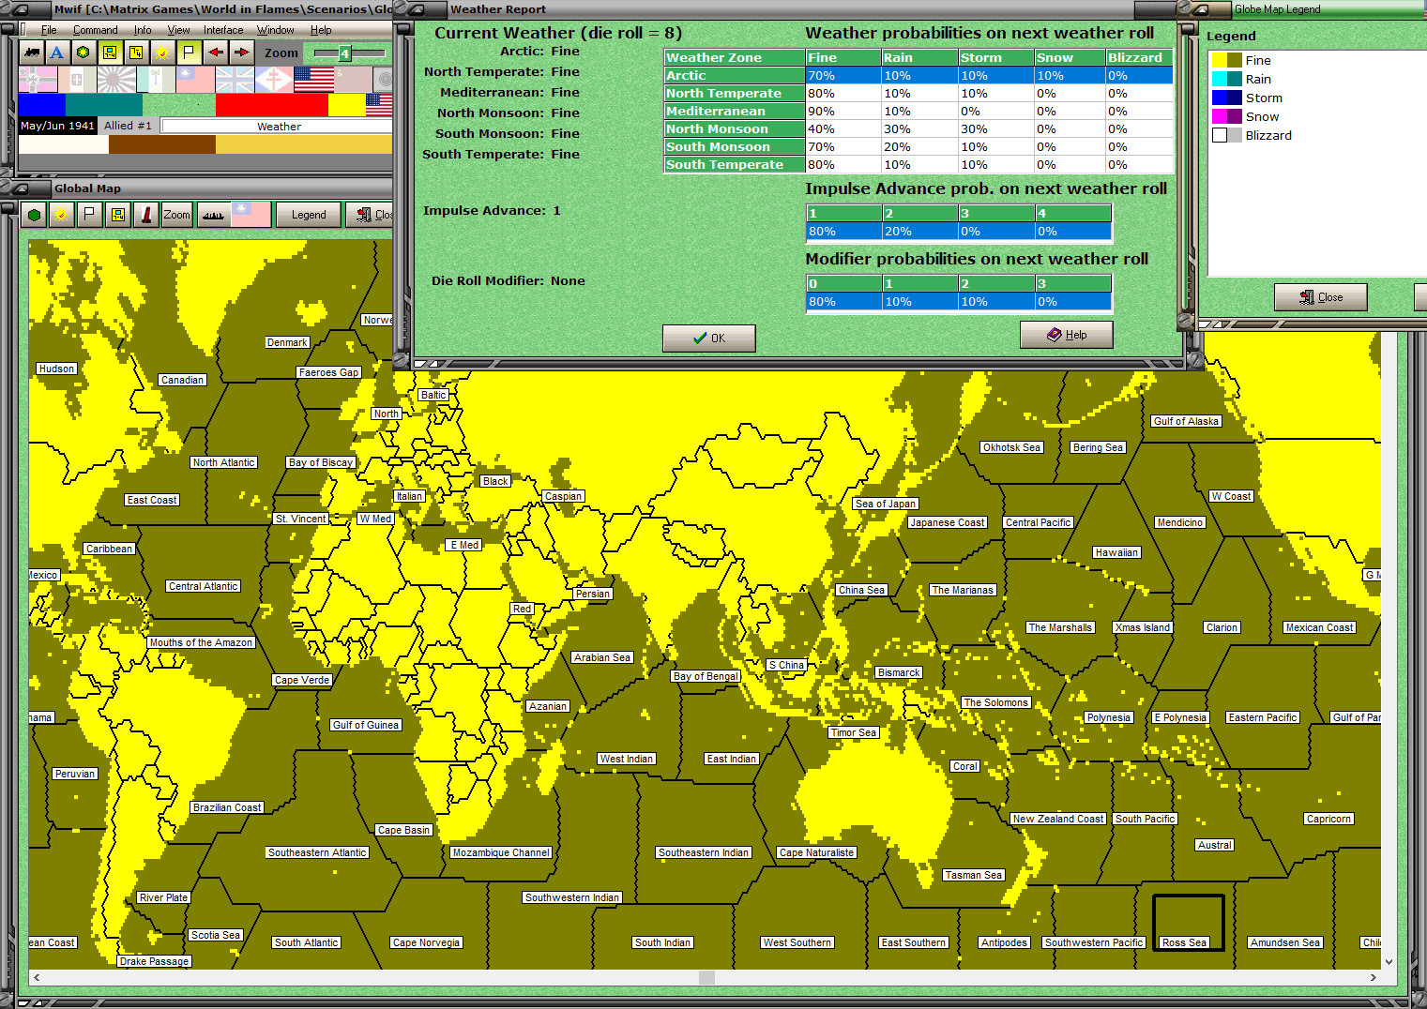Click the map's down scroll arrow

coord(1389,962)
